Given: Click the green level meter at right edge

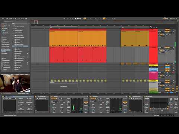Looking at the screenshot, I should point(175,44).
